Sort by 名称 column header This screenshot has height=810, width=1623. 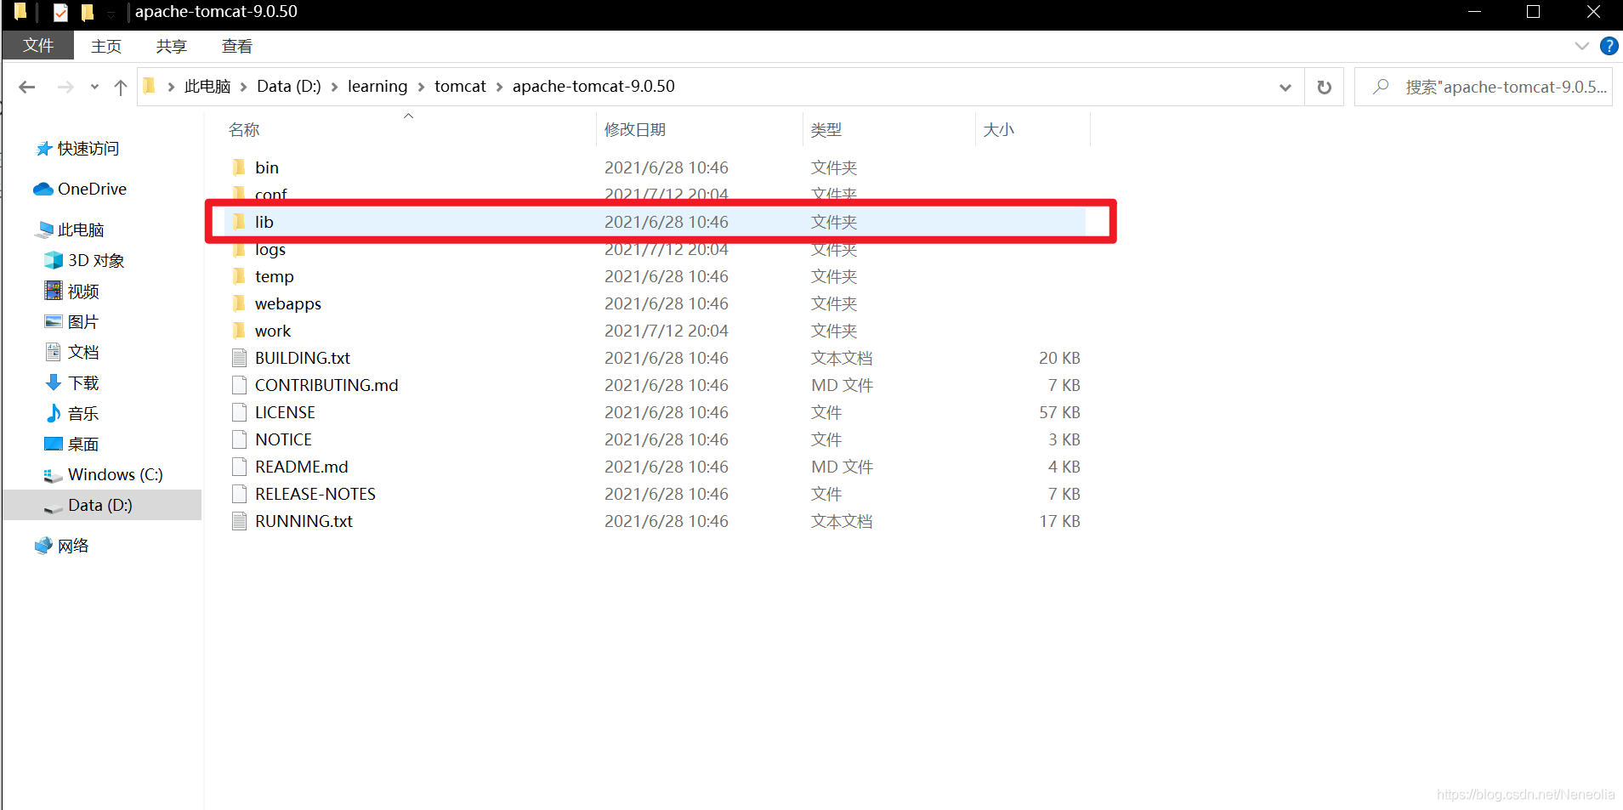(x=244, y=129)
